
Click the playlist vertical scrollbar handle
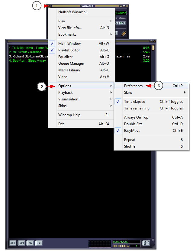point(153,48)
